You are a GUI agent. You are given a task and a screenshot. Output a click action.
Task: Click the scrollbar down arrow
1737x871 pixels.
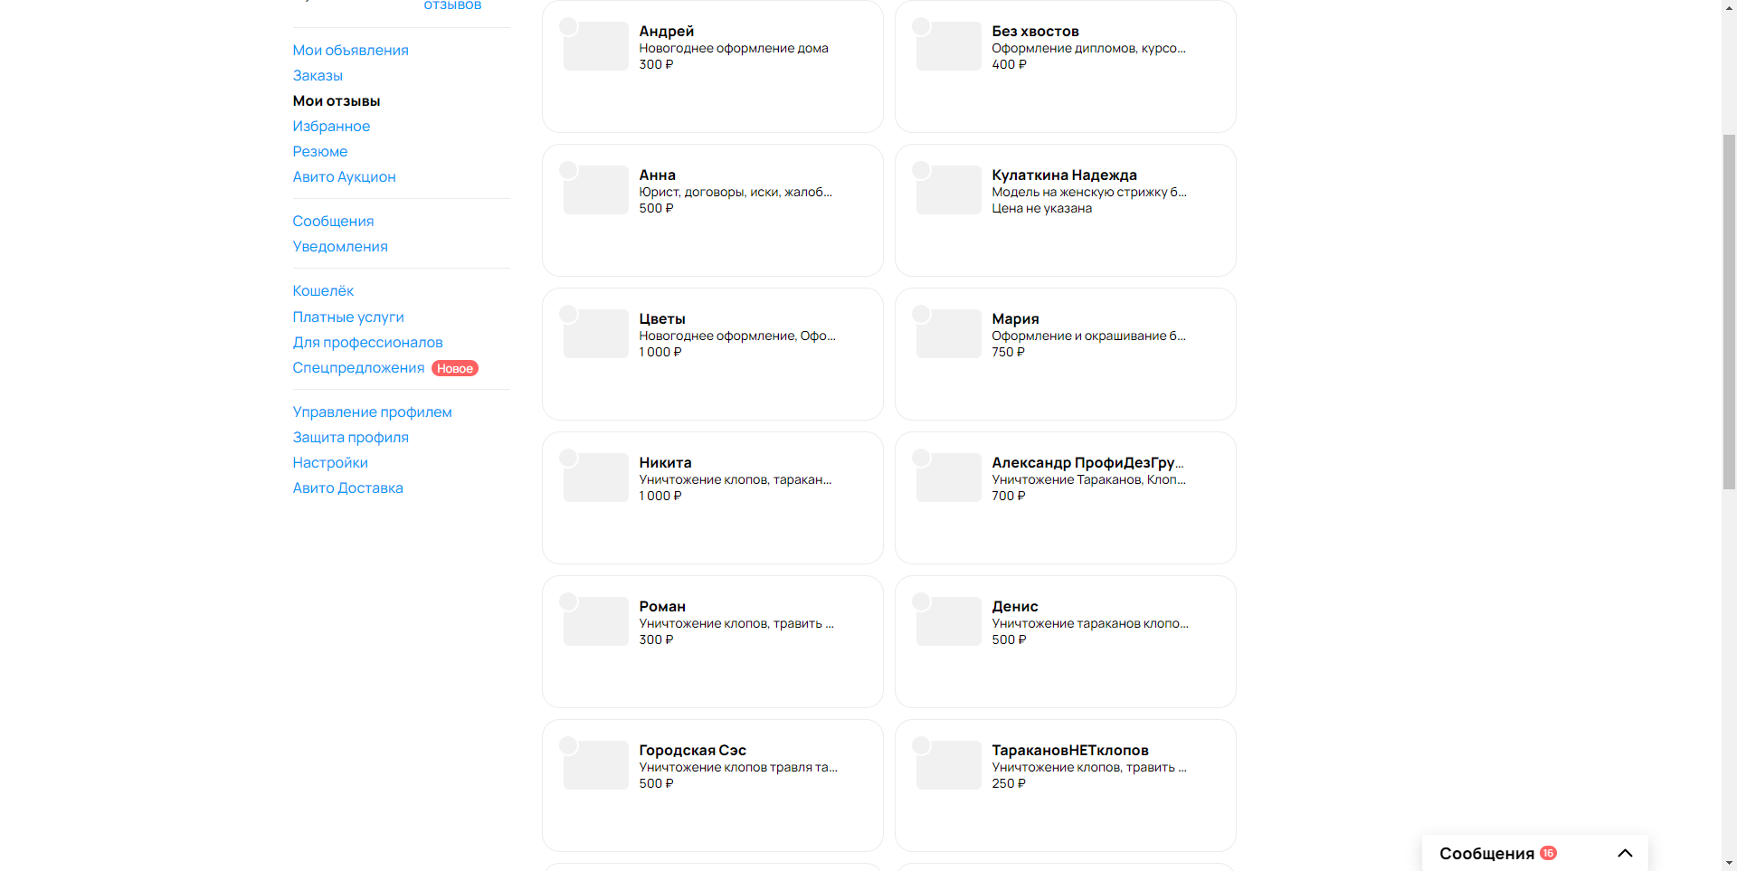pyautogui.click(x=1729, y=863)
